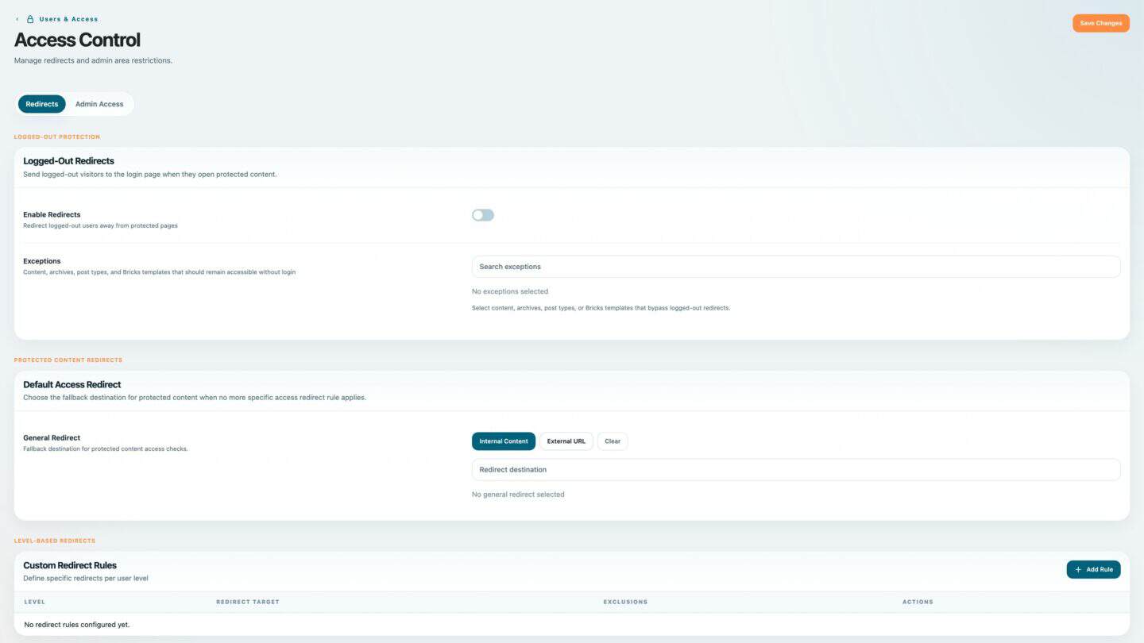Click the Redirect Target column header
Viewport: 1144px width, 643px height.
tap(248, 602)
